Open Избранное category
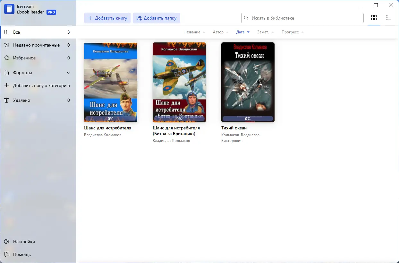Viewport: 399px width, 263px height. pos(38,58)
